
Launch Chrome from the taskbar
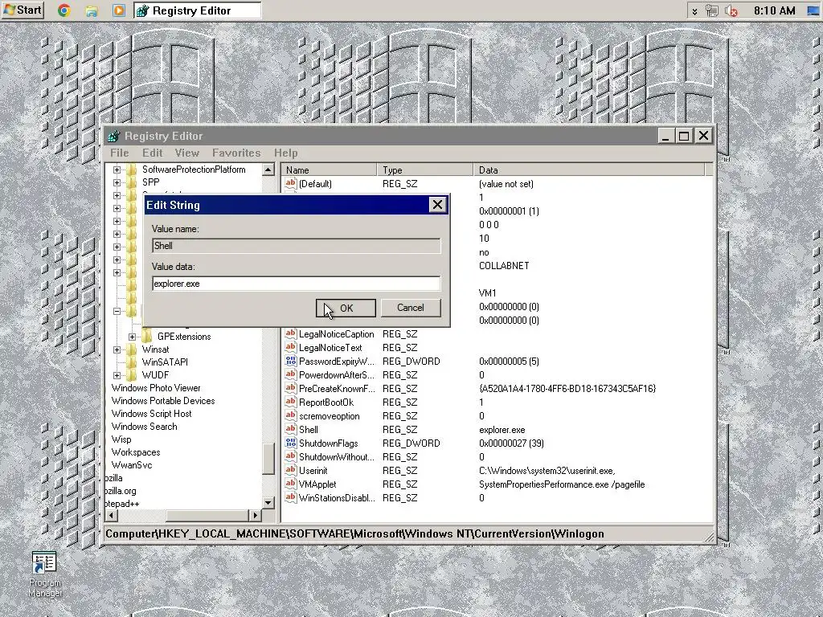pyautogui.click(x=64, y=10)
